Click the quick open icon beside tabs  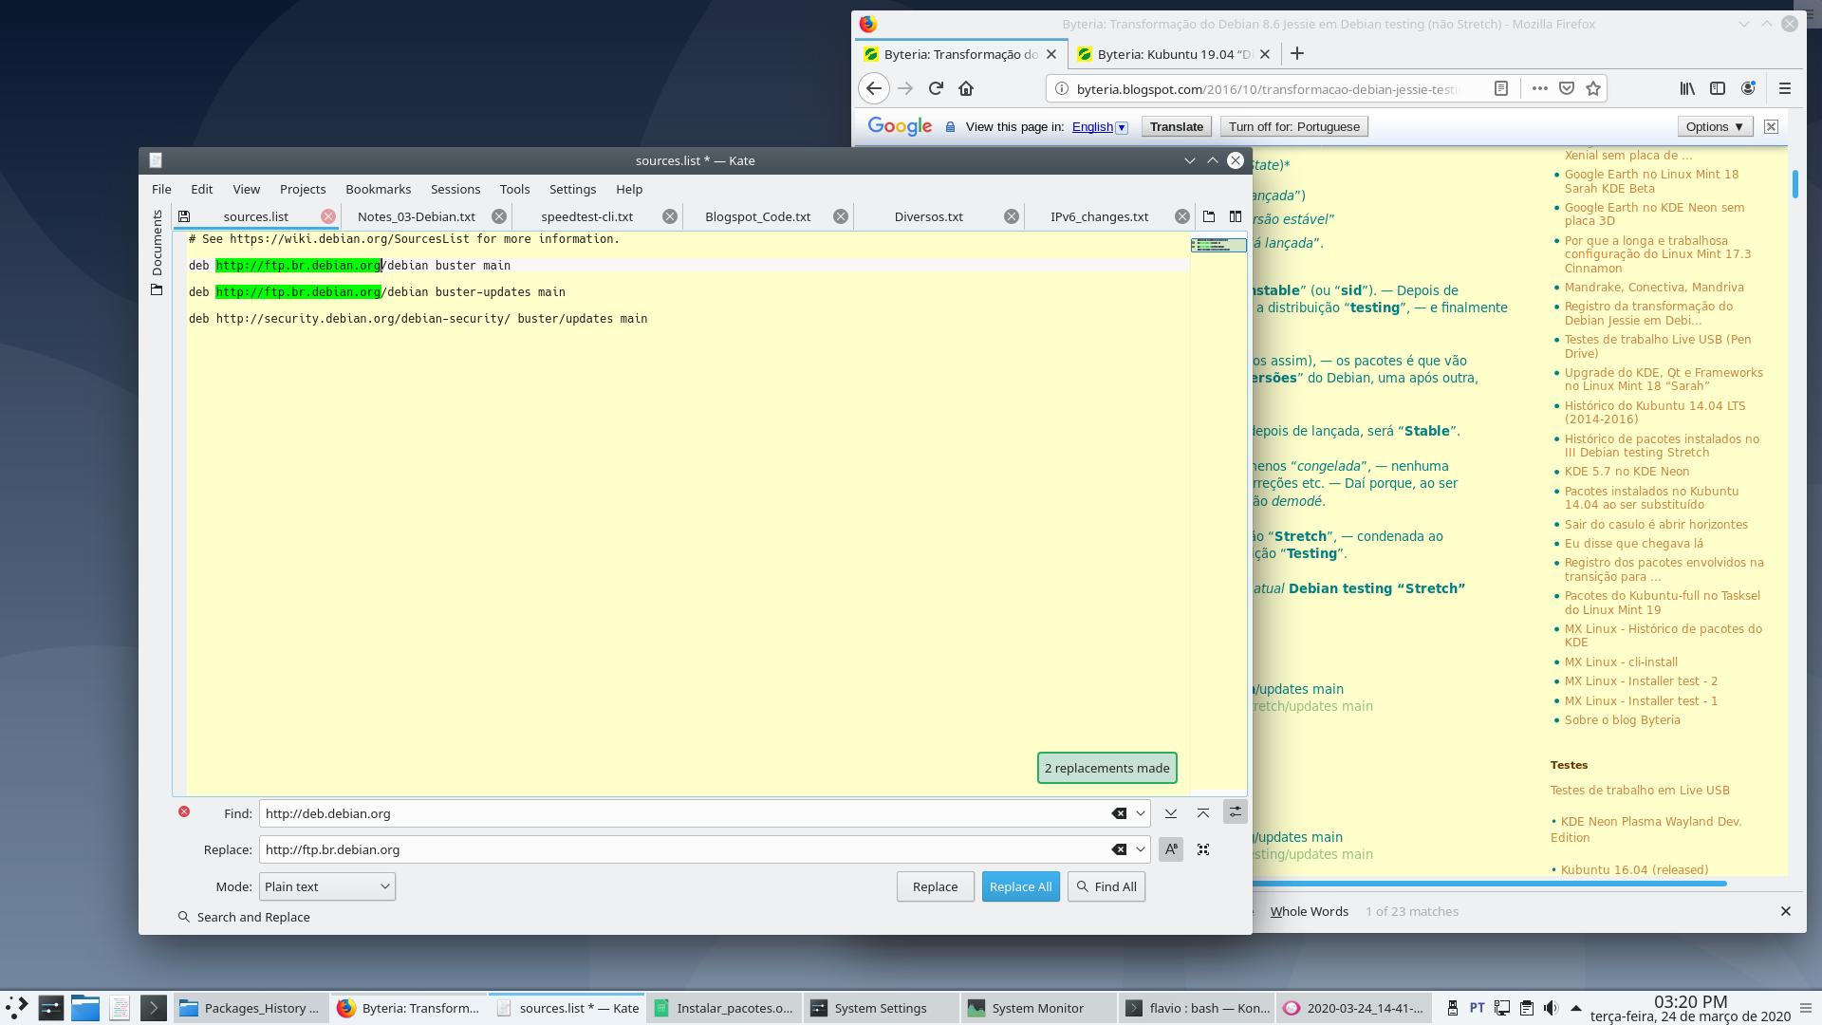(x=1208, y=216)
